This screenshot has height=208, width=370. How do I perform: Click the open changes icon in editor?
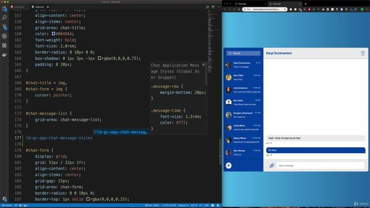pyautogui.click(x=208, y=7)
